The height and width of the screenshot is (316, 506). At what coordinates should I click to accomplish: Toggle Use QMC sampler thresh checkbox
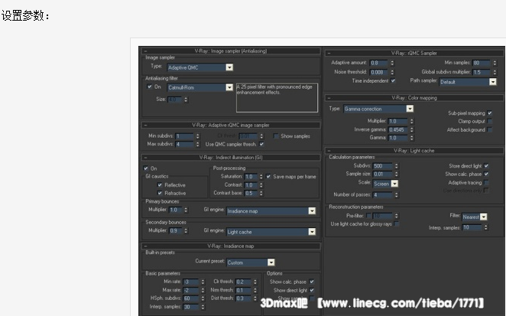[x=261, y=144]
